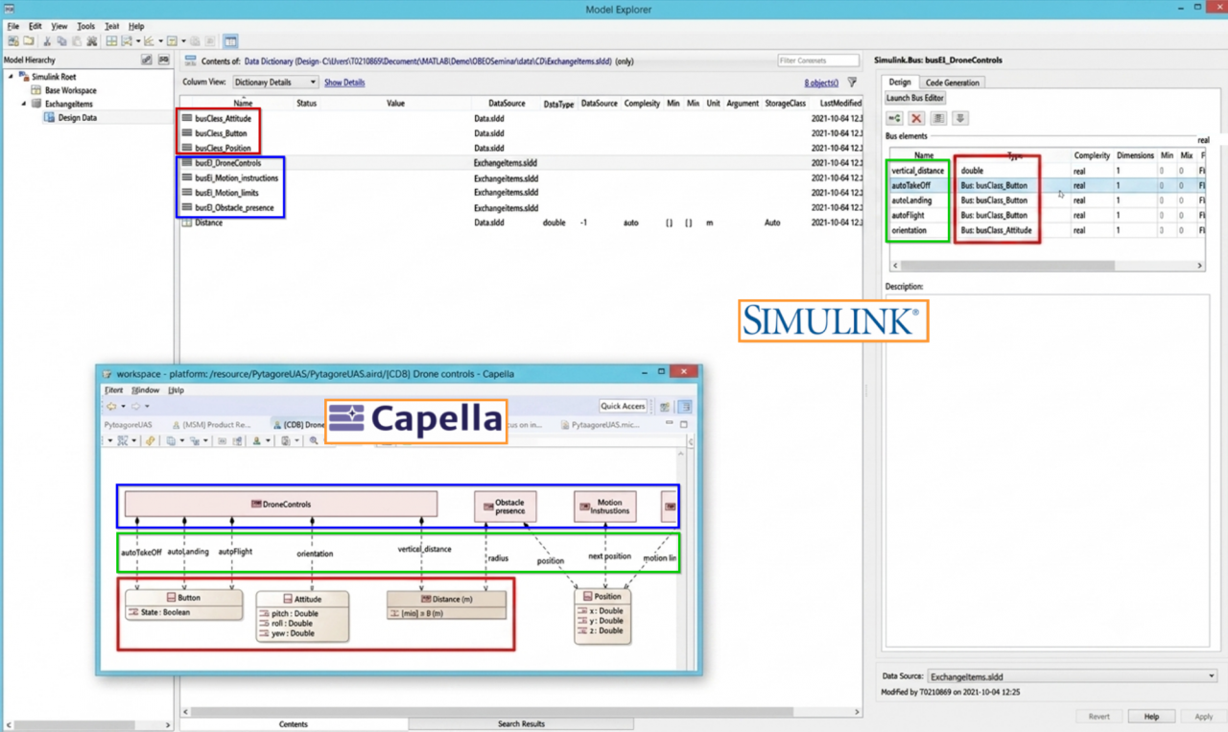1228x732 pixels.
Task: Click the Show Details link
Action: [x=344, y=83]
